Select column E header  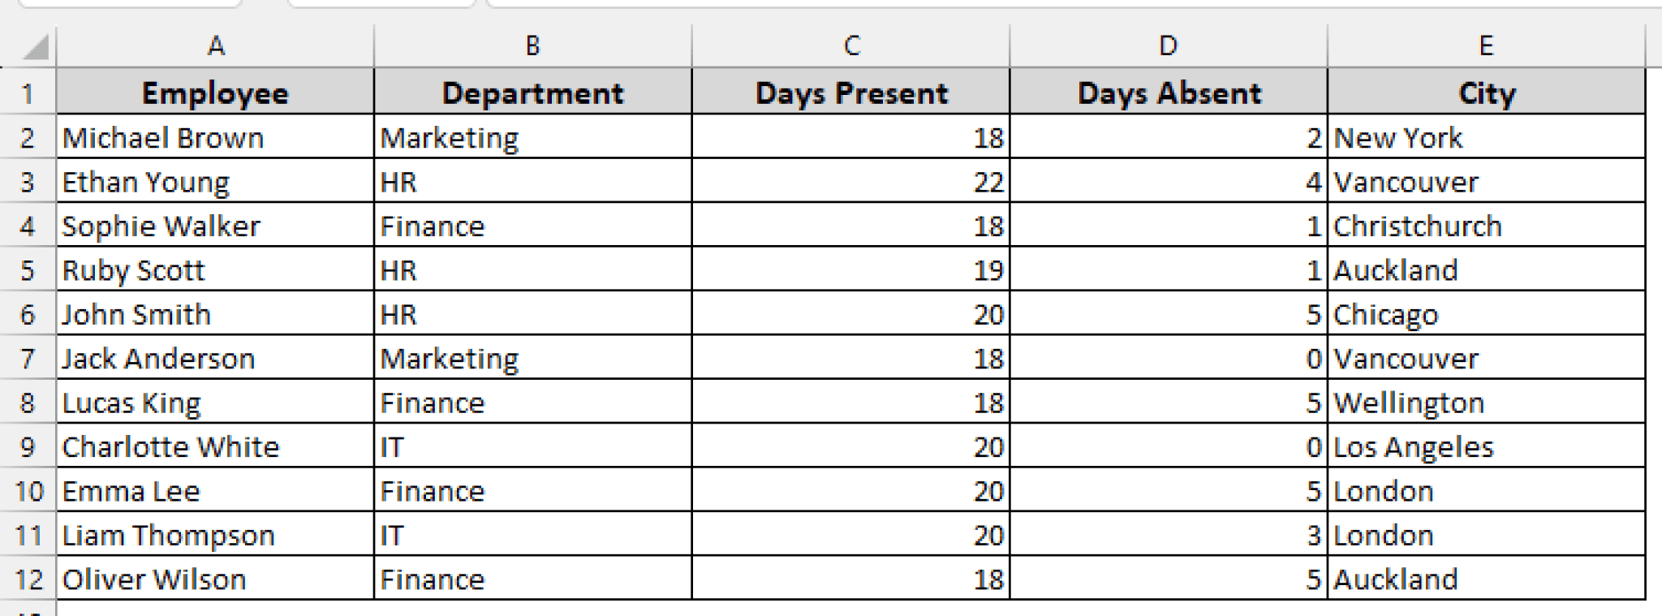pos(1486,46)
